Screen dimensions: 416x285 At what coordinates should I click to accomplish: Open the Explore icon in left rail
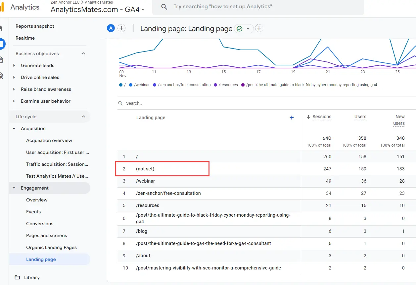click(2, 60)
